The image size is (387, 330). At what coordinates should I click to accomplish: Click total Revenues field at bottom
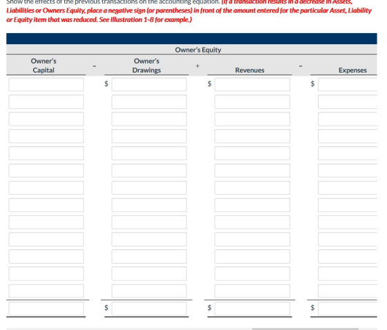252,309
